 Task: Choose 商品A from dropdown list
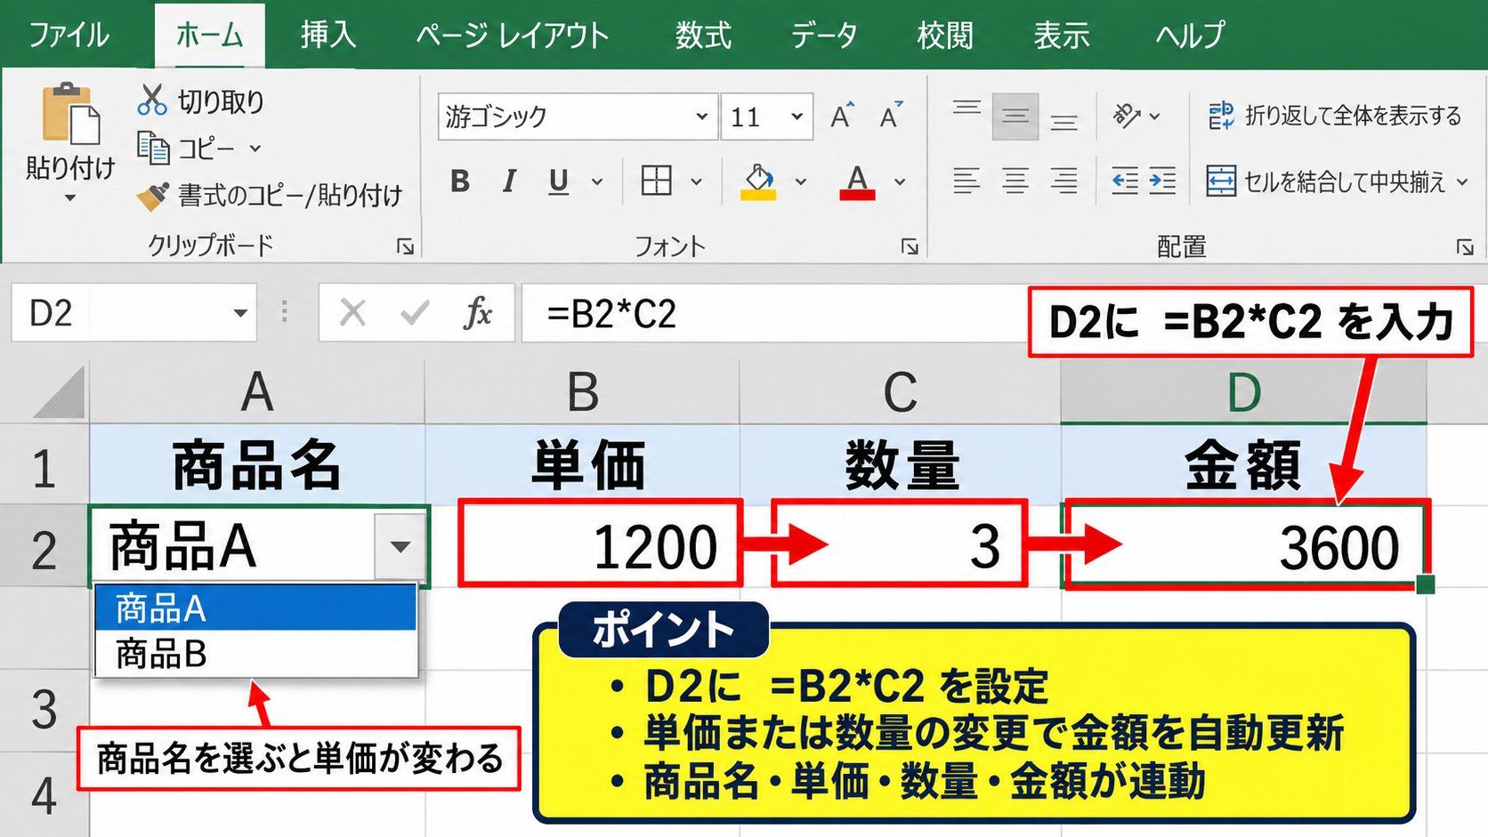(256, 608)
